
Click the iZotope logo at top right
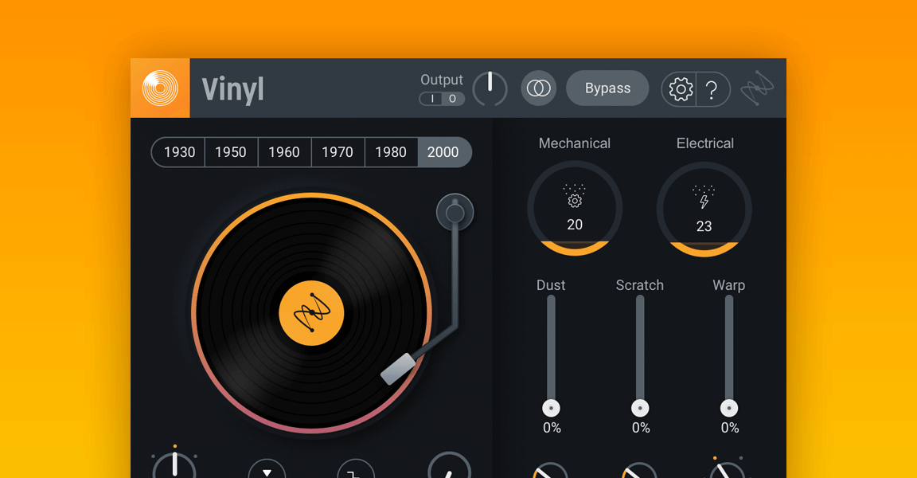pyautogui.click(x=757, y=88)
